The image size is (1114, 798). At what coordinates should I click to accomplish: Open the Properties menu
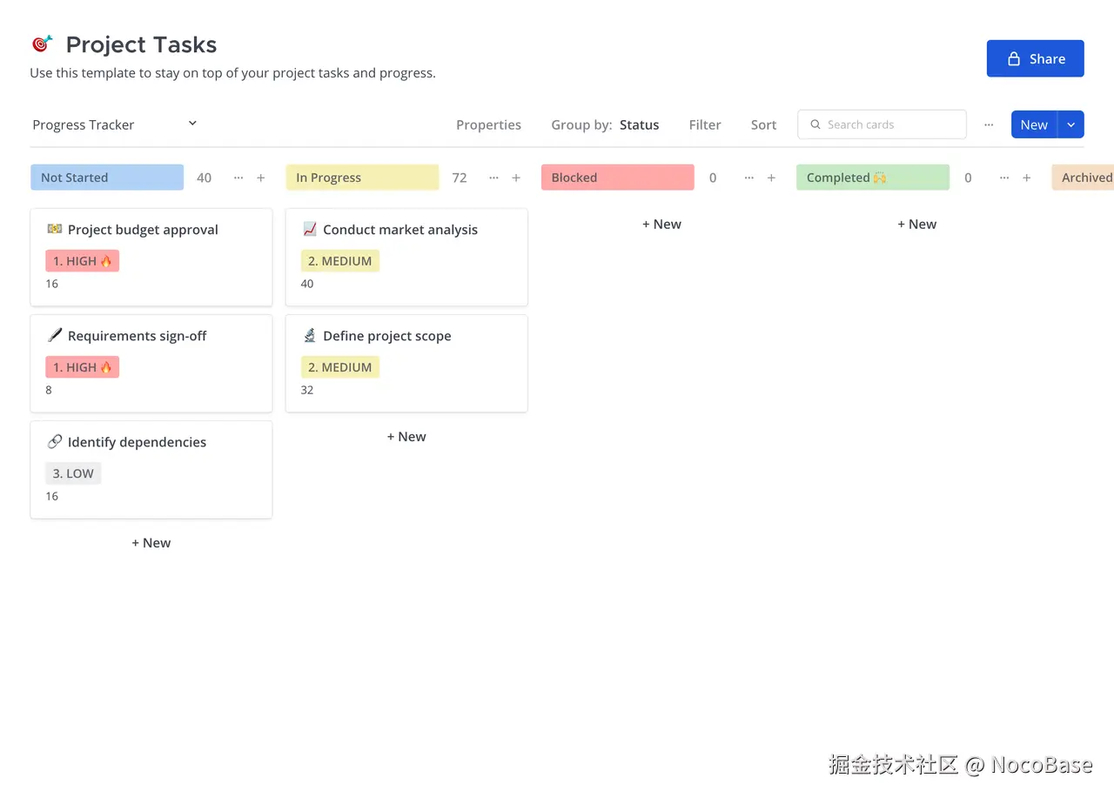488,124
